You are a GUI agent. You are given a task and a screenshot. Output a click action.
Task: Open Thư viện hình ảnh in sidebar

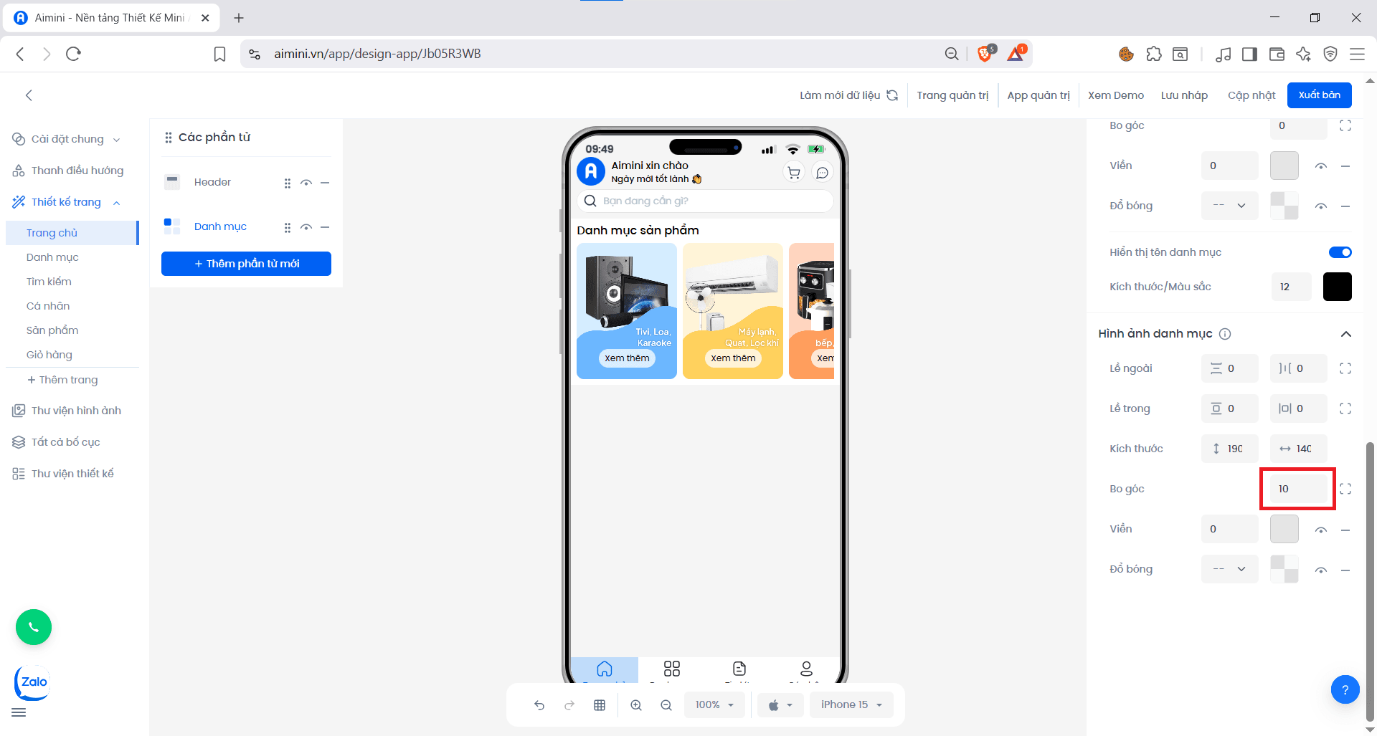click(76, 411)
